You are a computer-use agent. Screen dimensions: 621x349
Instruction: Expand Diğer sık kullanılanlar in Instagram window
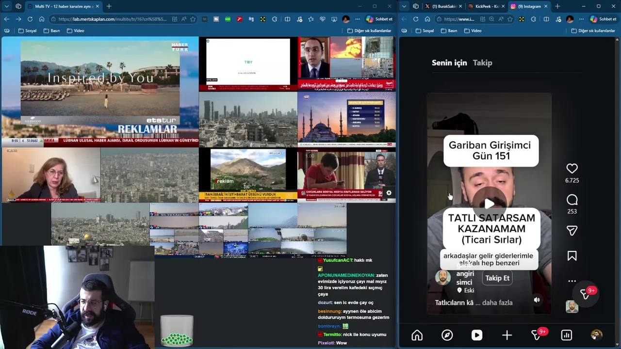tap(593, 31)
